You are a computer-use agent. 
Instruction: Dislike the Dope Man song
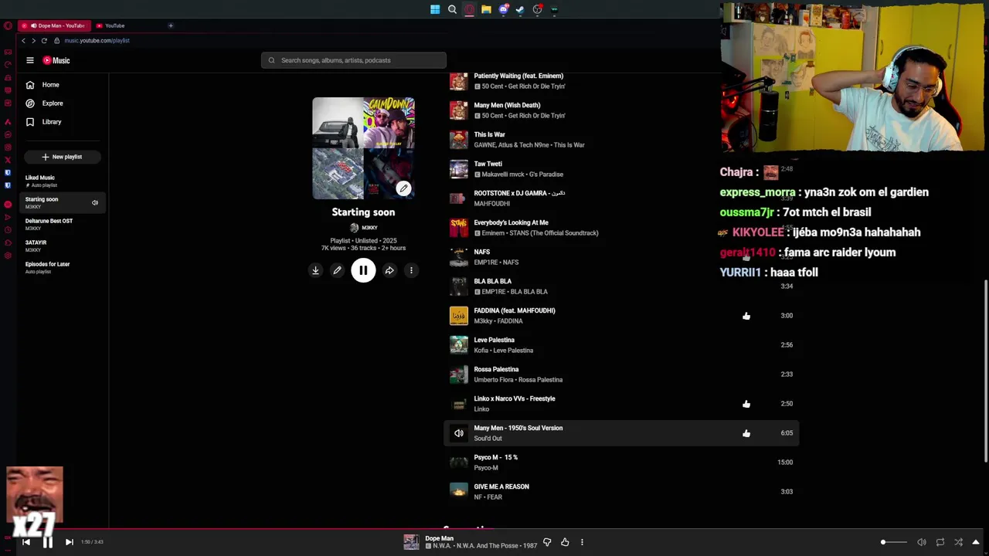547,542
